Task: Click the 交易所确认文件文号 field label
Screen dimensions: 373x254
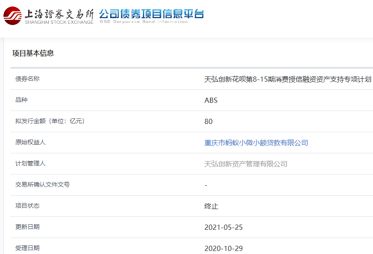Action: [42, 184]
